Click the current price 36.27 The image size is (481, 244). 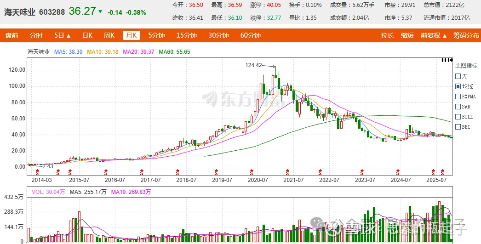[x=82, y=11]
